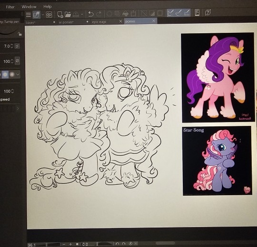This screenshot has width=257, height=247.
Task: Zoom in with the plus button
Action: [x=70, y=244]
